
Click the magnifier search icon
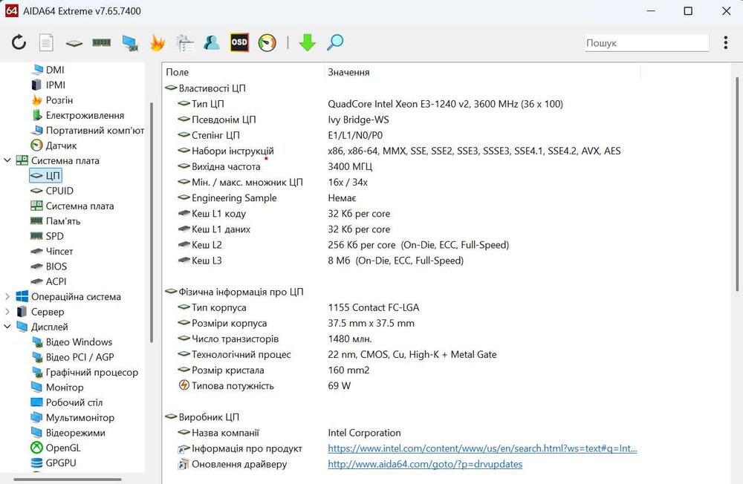(x=335, y=42)
